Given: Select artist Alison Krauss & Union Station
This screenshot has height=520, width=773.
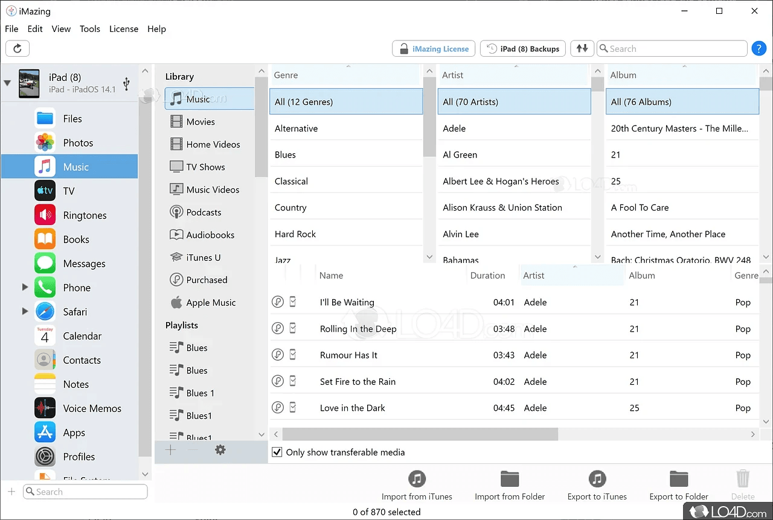Looking at the screenshot, I should 515,208.
